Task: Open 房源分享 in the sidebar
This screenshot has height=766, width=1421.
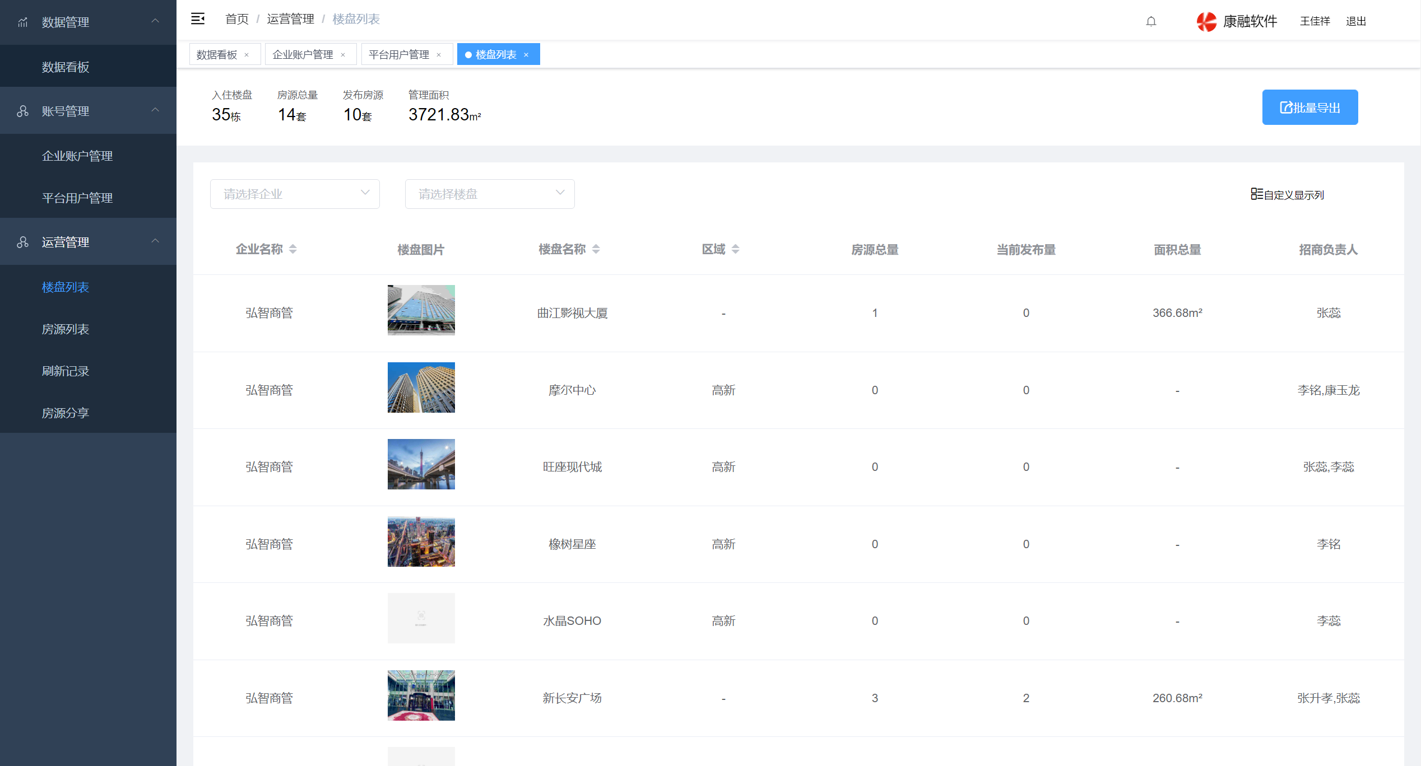Action: (88, 413)
